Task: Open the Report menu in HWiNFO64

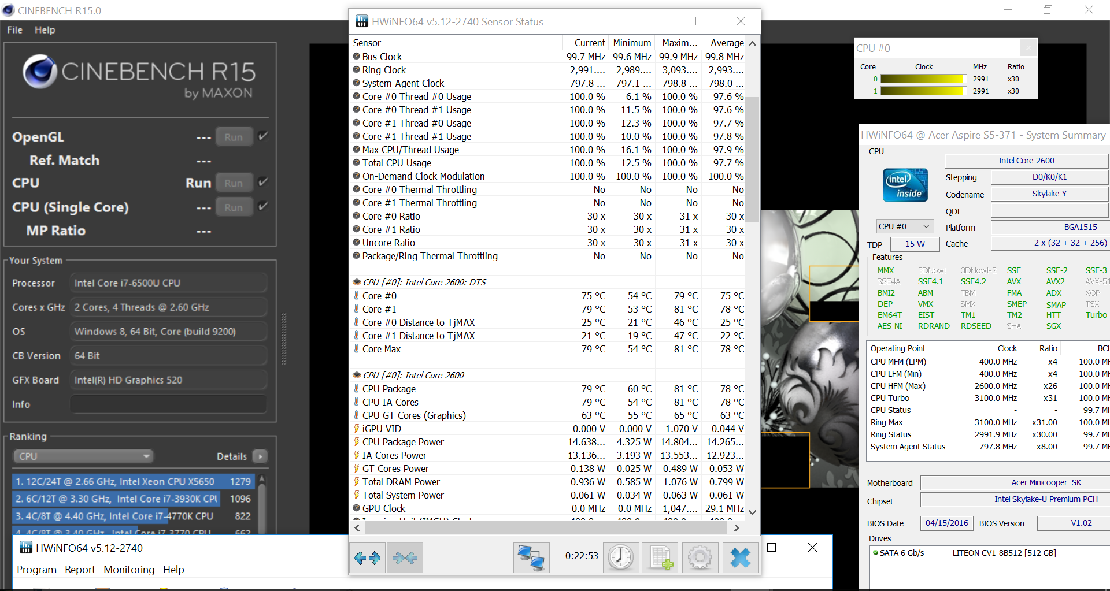Action: (x=80, y=570)
